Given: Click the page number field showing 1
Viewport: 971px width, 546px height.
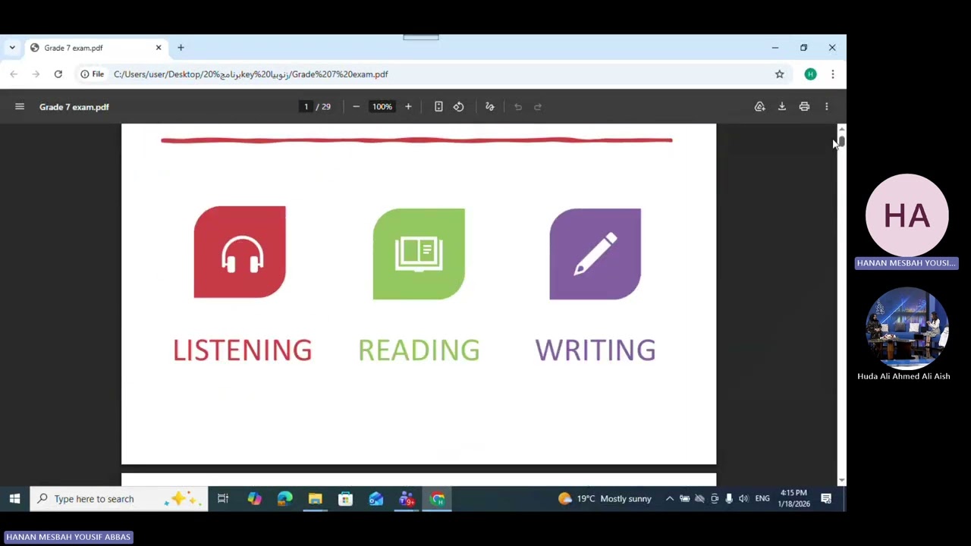Looking at the screenshot, I should click(x=306, y=107).
